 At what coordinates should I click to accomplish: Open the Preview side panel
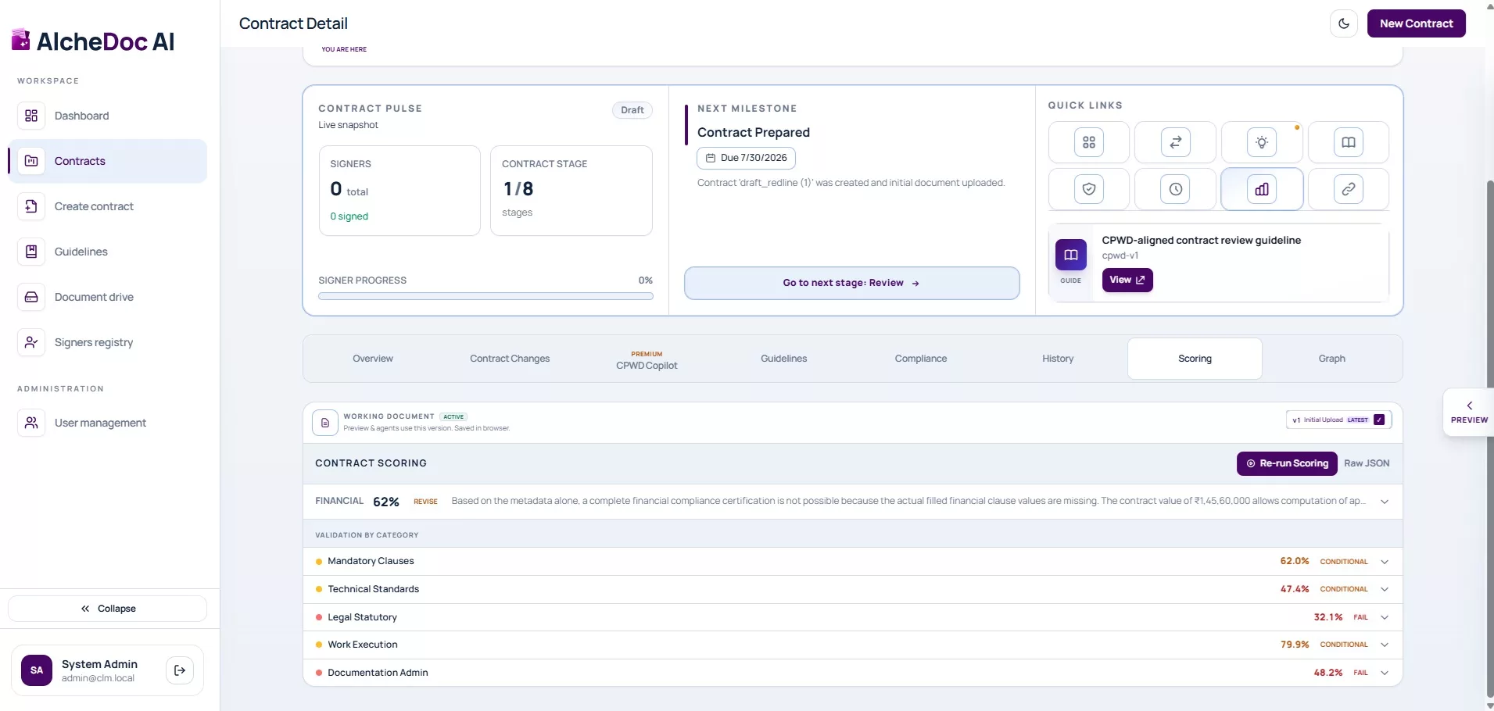[x=1469, y=413]
